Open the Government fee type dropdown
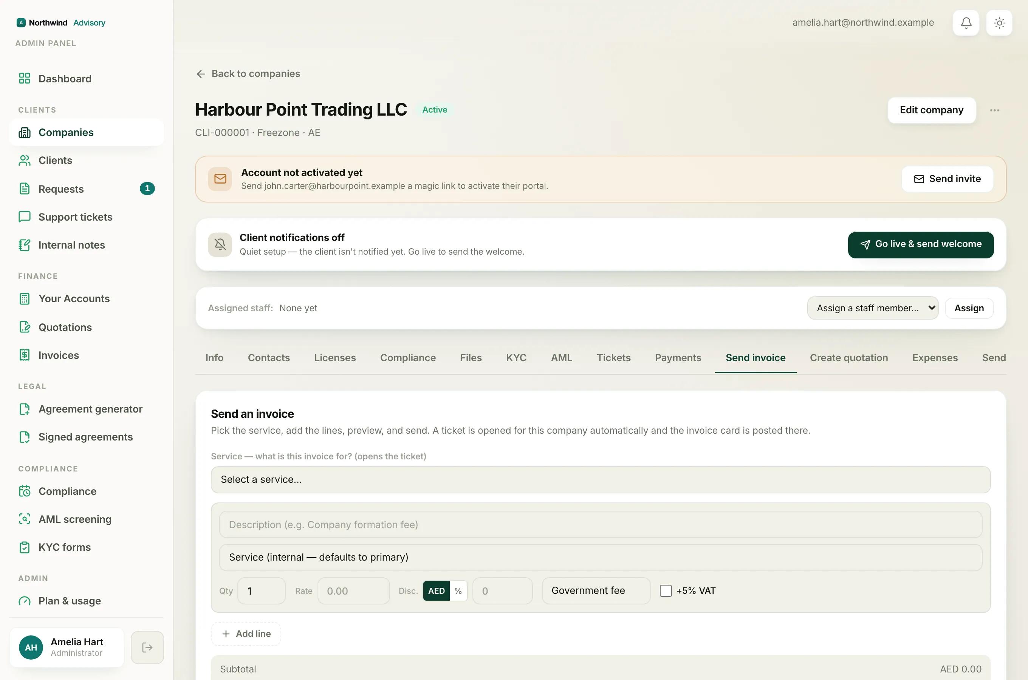 [x=596, y=591]
